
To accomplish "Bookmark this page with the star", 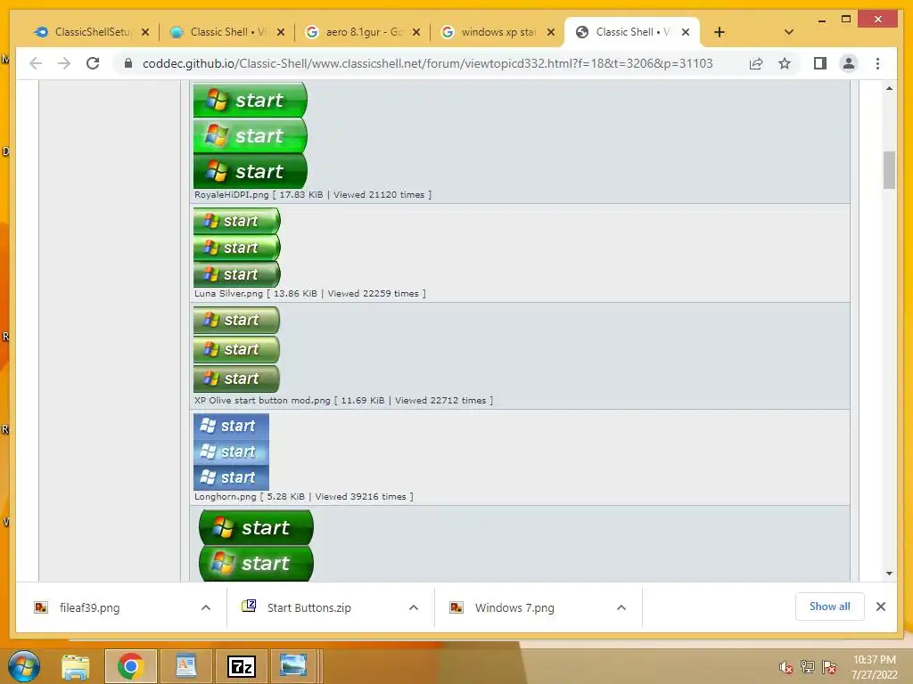I will click(785, 63).
